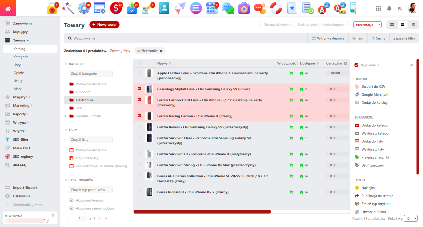Open Zamówienia in the sidebar menu

pos(22,23)
